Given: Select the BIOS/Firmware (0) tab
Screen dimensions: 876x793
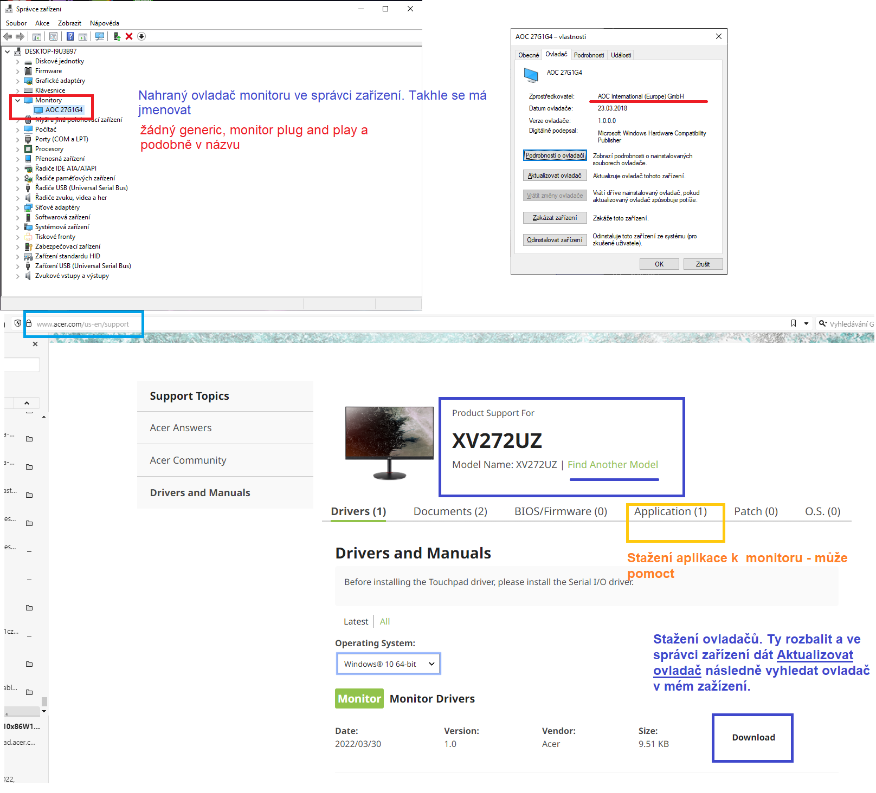Looking at the screenshot, I should coord(561,511).
